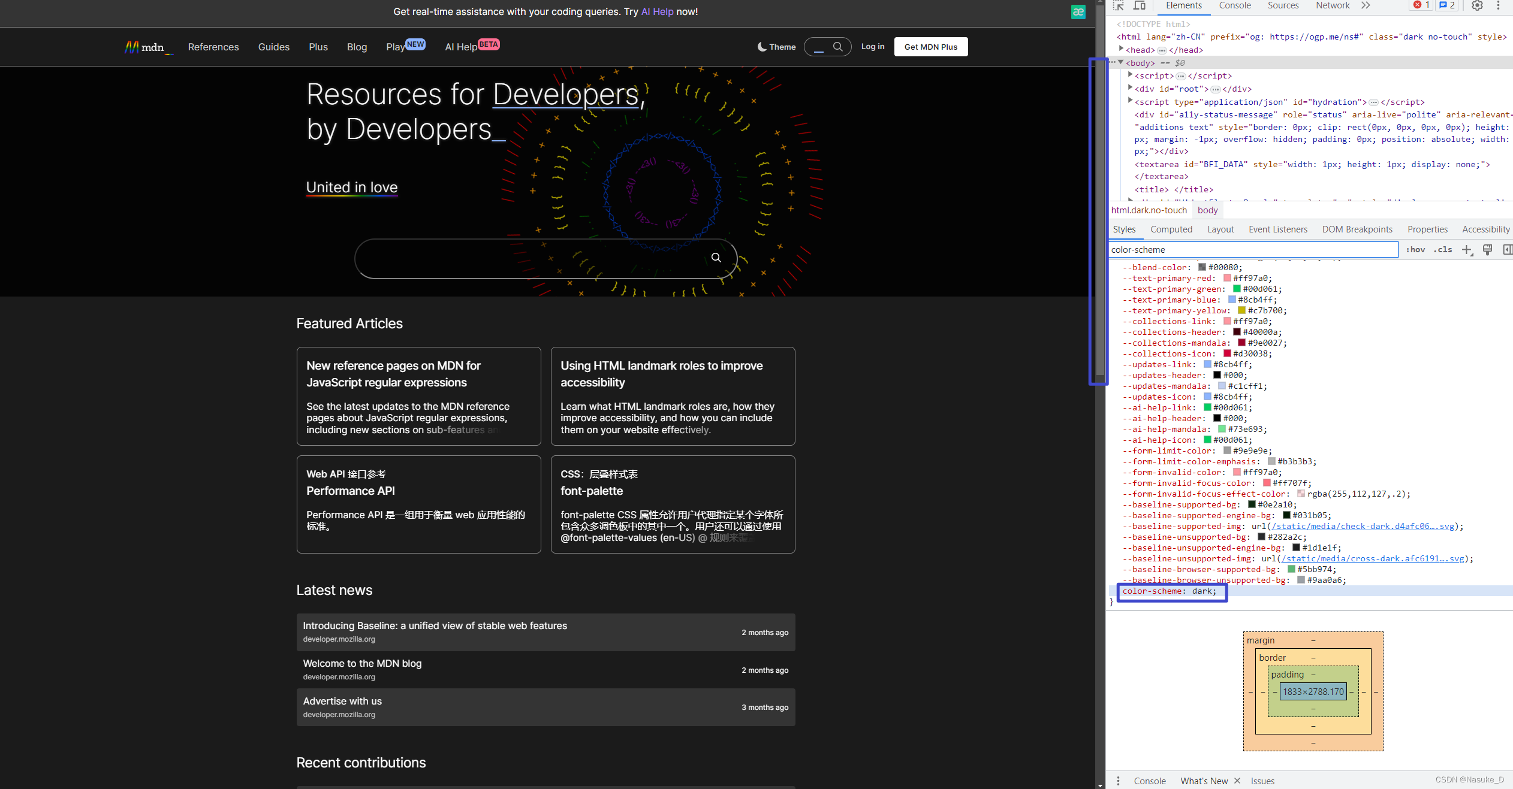Click the color-scheme styles filter field

coord(1253,250)
